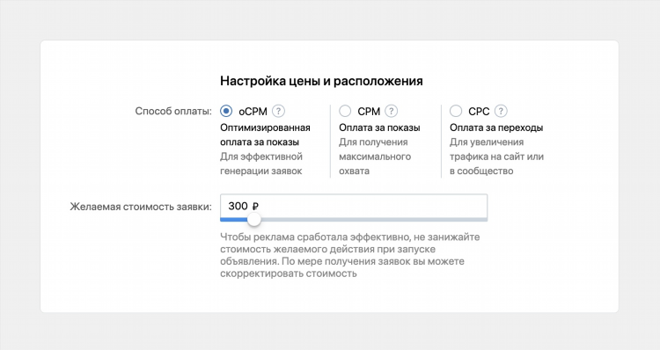This screenshot has width=660, height=350.
Task: Click the "Способ оплаты:" label
Action: [x=173, y=111]
